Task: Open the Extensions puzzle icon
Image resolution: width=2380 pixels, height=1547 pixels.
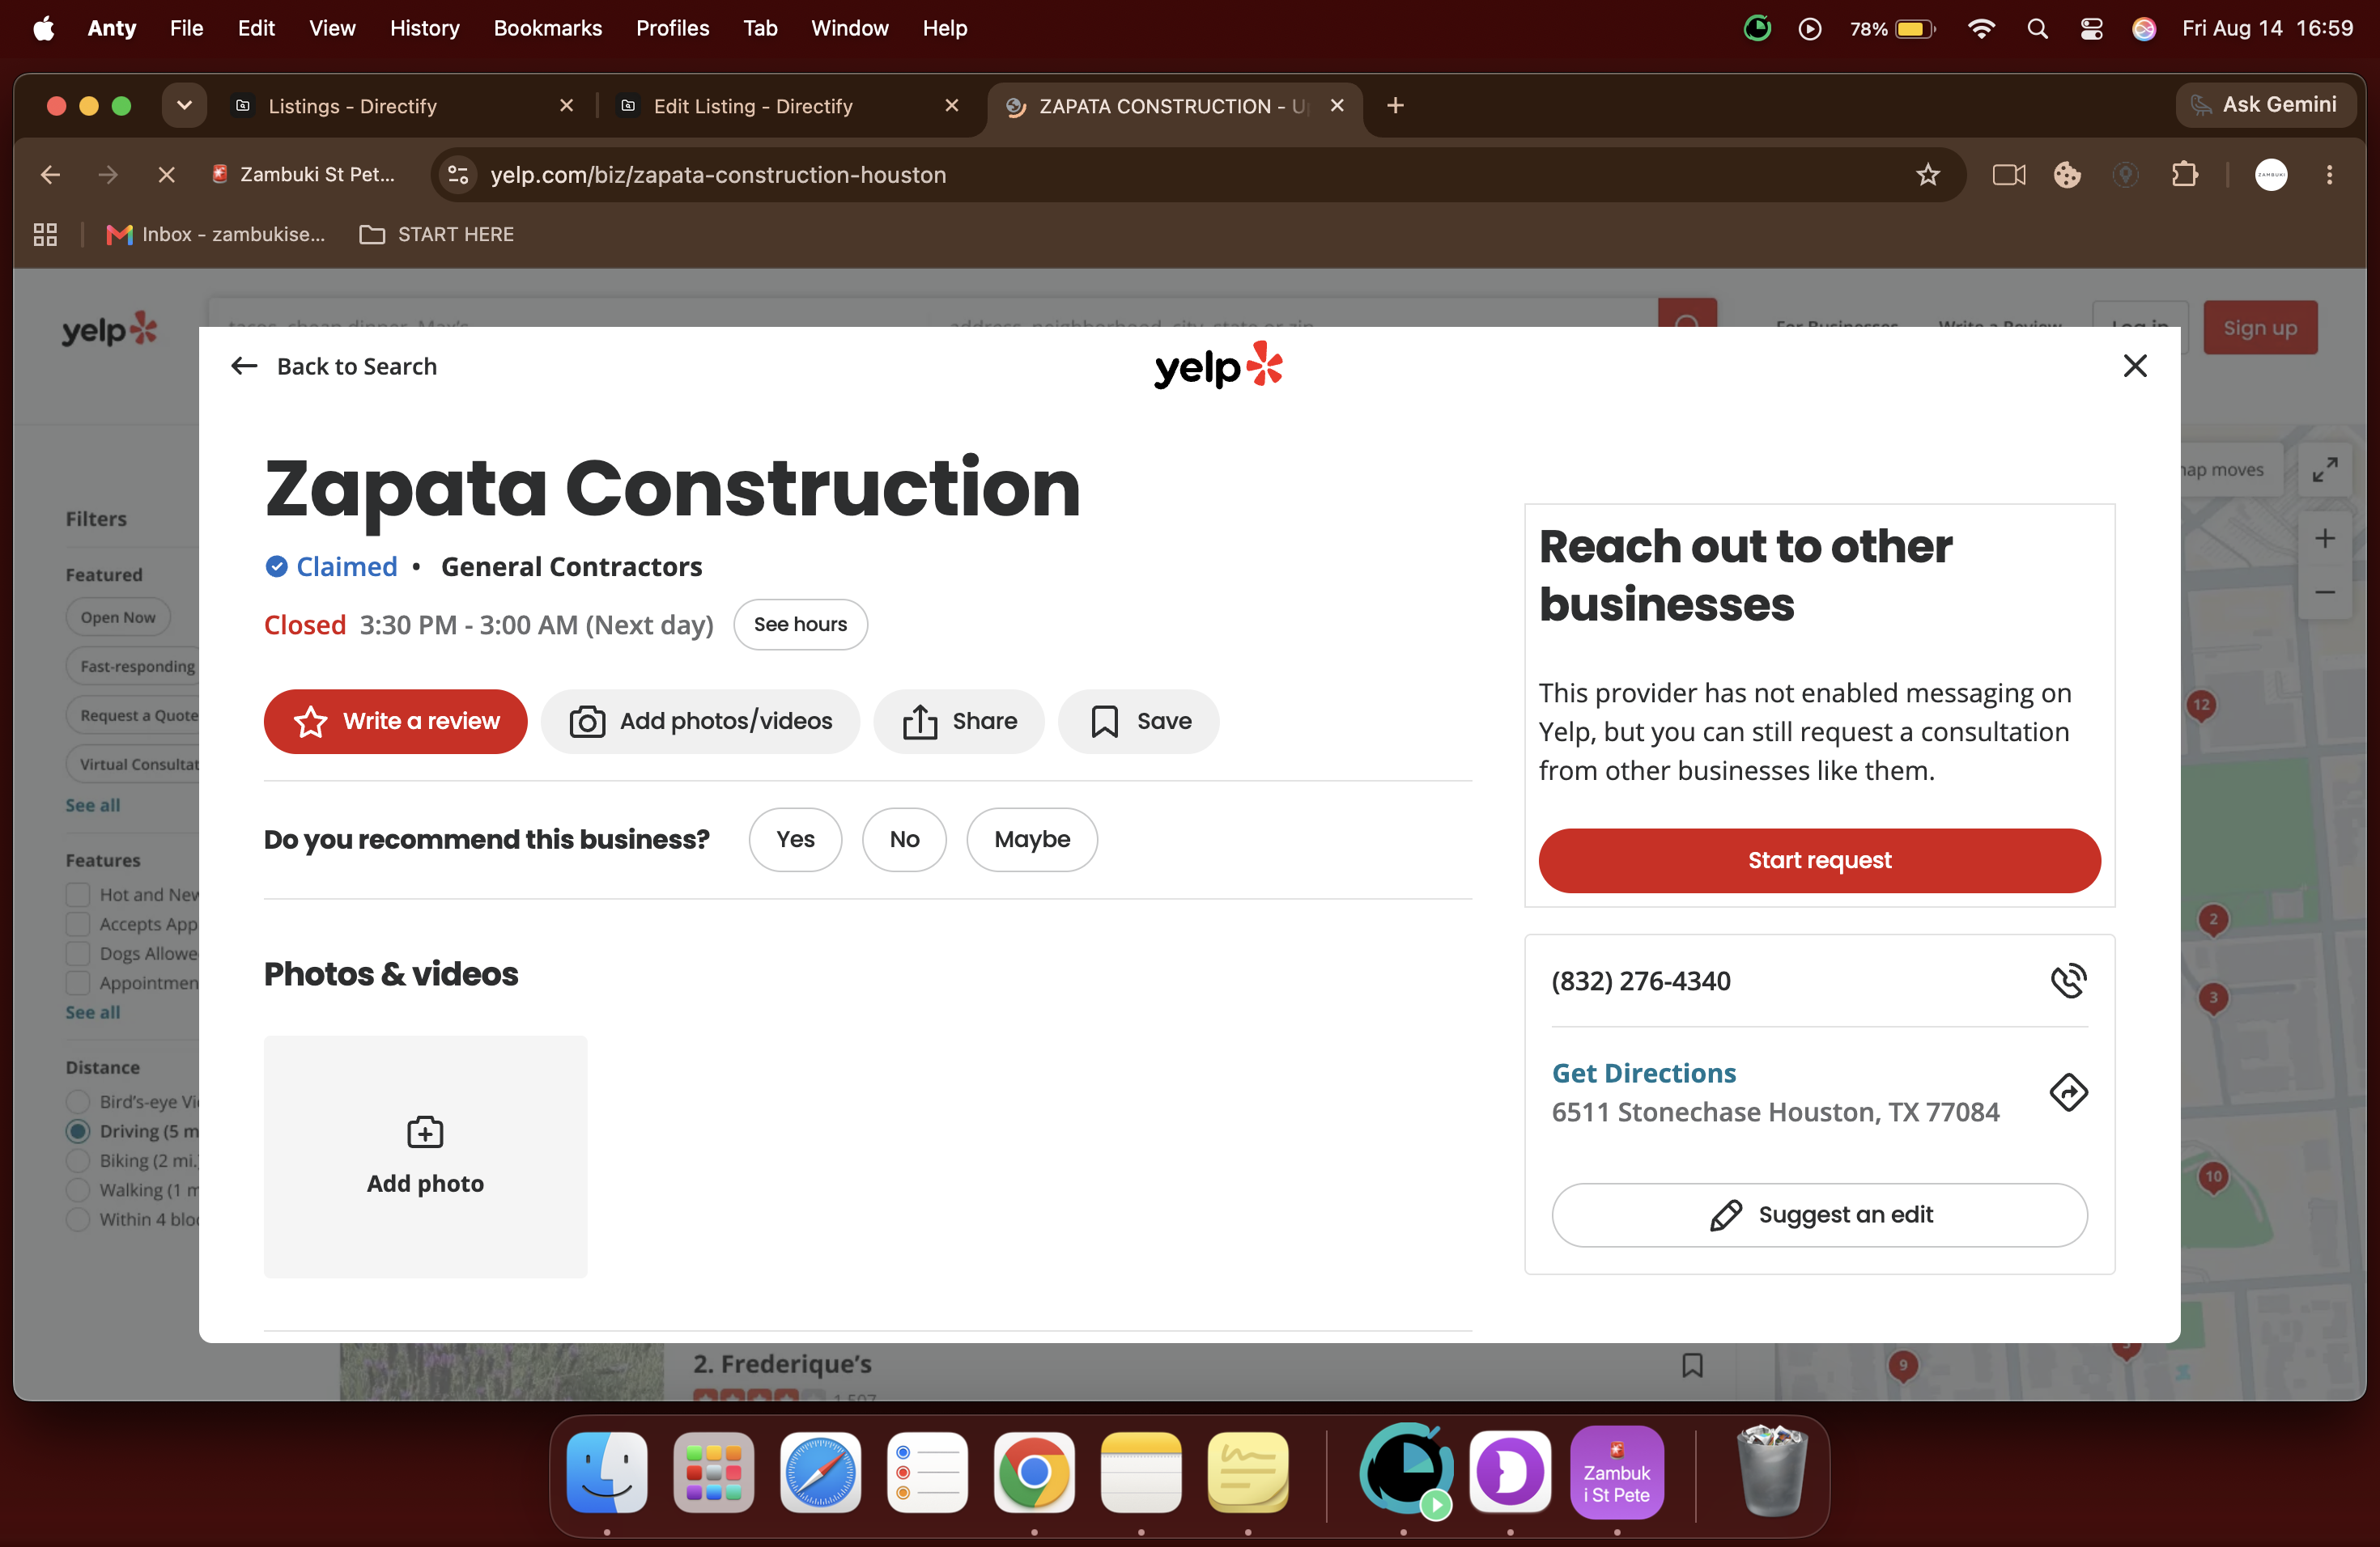Action: point(2185,175)
